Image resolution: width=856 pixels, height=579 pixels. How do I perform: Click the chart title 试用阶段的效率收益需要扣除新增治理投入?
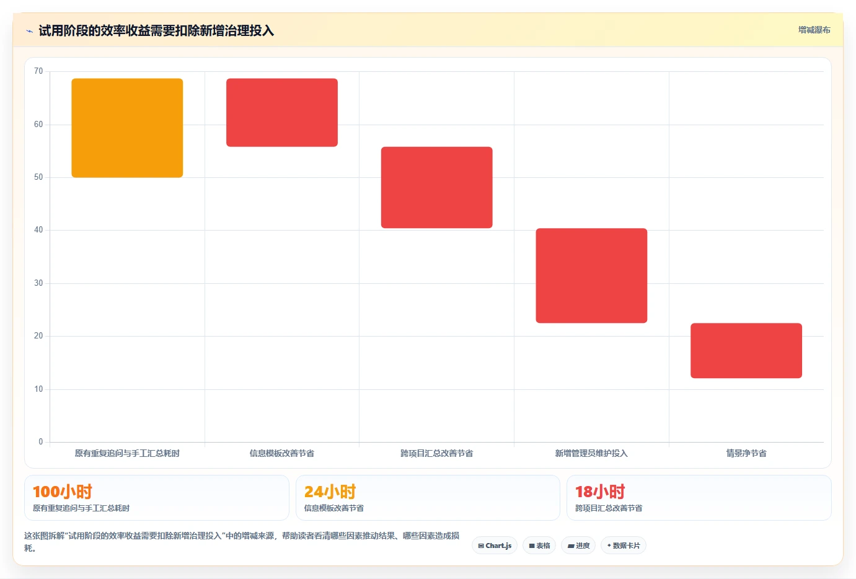(x=156, y=30)
